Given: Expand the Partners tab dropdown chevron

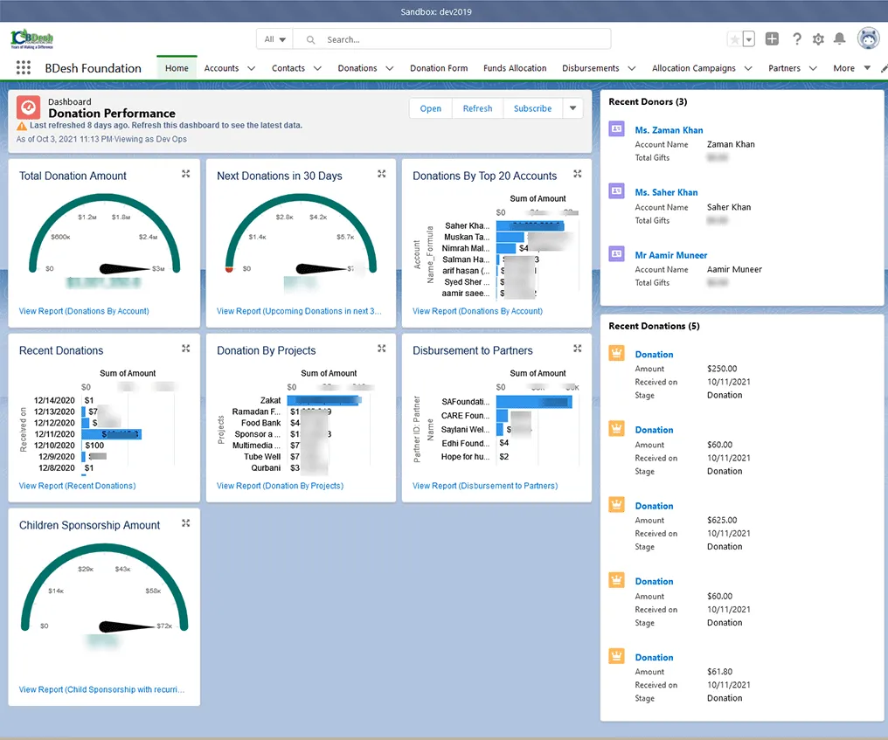Looking at the screenshot, I should pyautogui.click(x=813, y=68).
